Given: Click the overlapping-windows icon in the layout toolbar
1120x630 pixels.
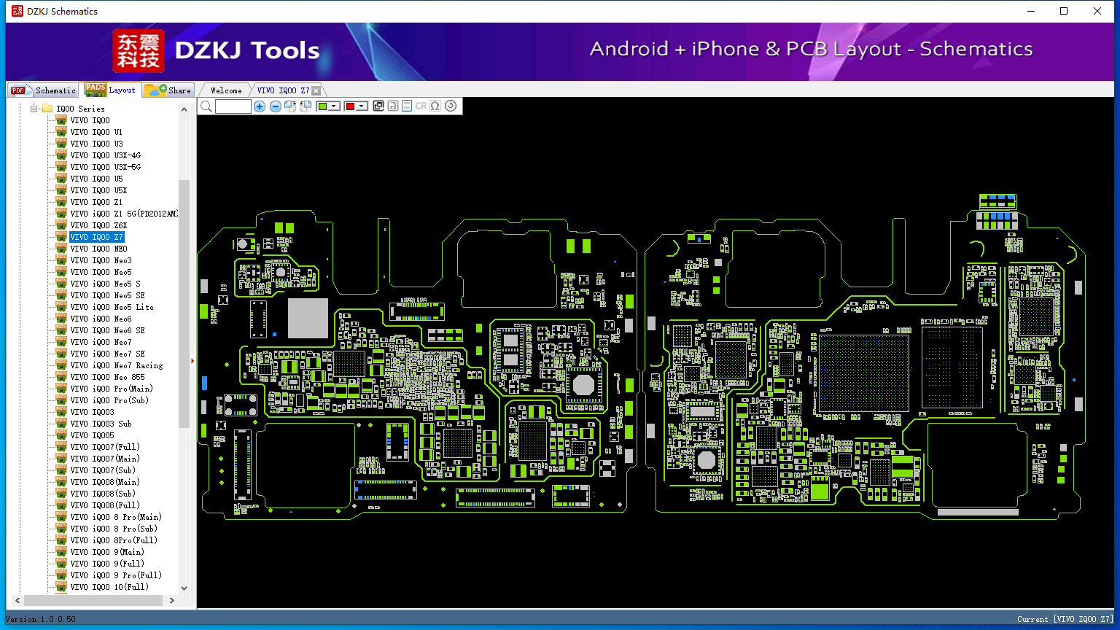Looking at the screenshot, I should [378, 106].
